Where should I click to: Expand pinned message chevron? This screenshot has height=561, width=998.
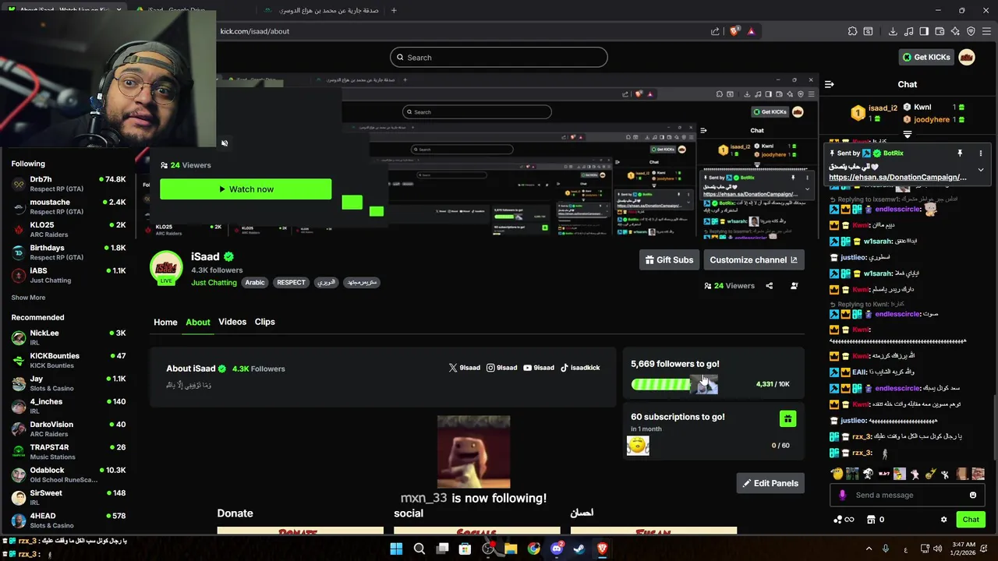coord(981,170)
